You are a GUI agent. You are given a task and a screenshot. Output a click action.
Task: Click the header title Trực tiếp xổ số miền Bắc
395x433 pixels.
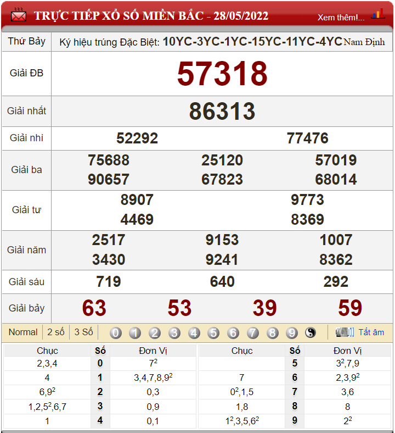point(151,16)
